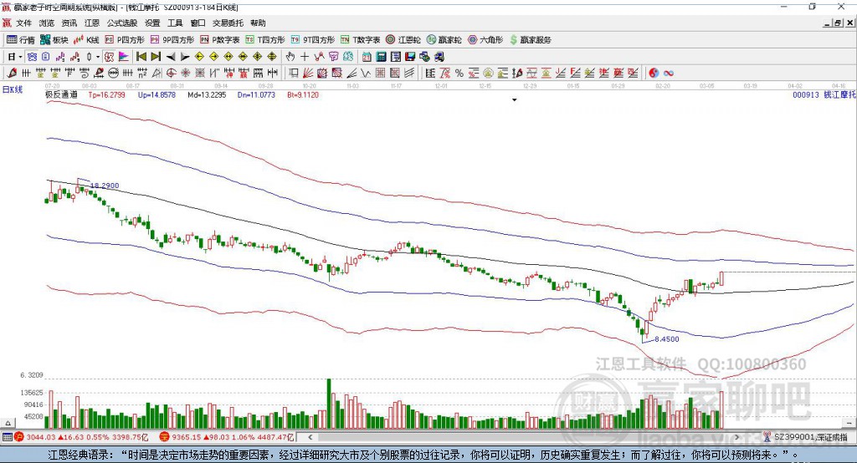This screenshot has width=857, height=463.
Task: Select the n² number lines tool
Action: click(x=142, y=74)
